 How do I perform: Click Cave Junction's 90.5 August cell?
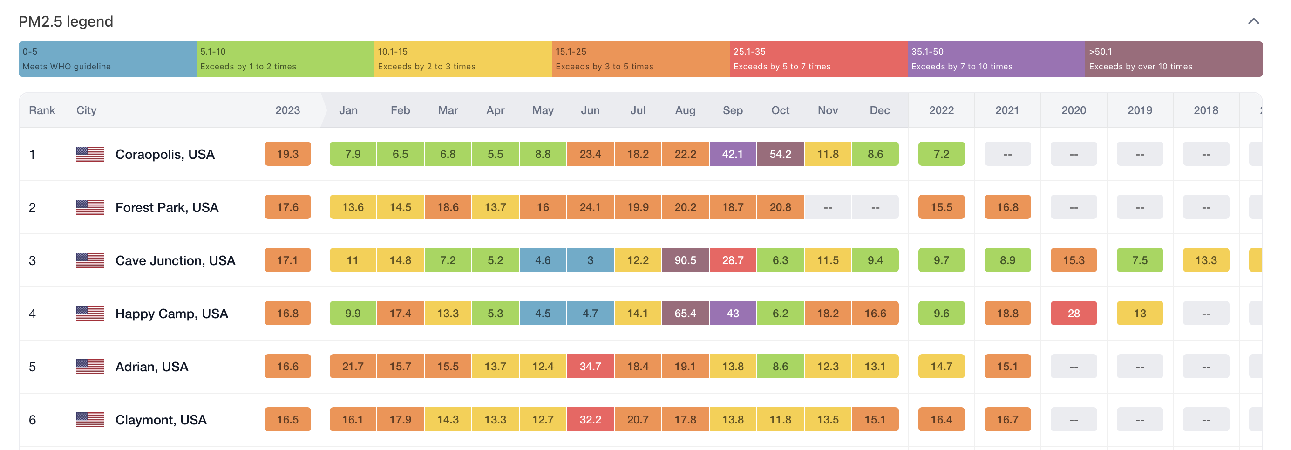[x=685, y=260]
